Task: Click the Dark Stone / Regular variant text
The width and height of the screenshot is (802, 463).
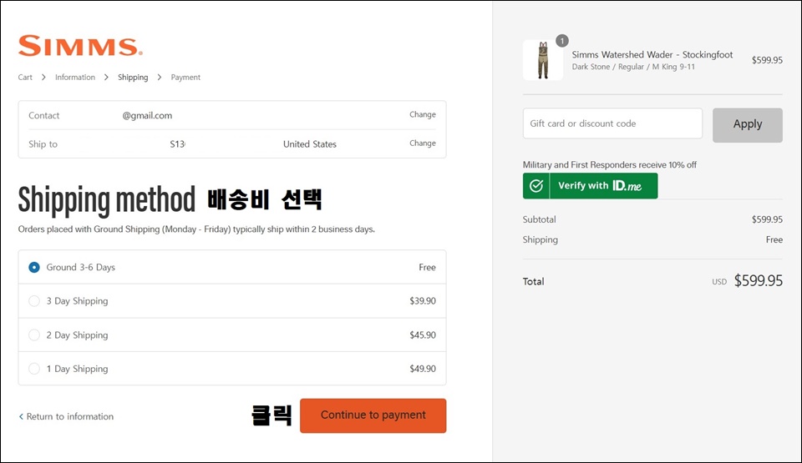Action: tap(633, 67)
